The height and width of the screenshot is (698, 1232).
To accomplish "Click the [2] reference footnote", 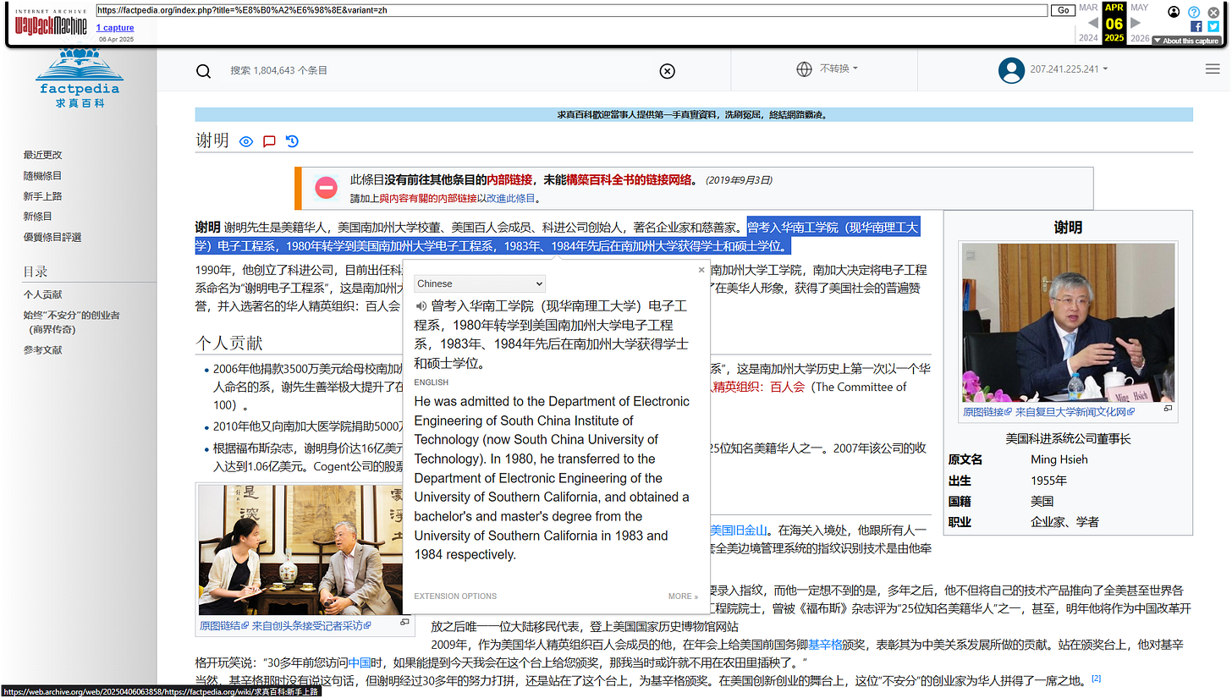I will [1096, 679].
